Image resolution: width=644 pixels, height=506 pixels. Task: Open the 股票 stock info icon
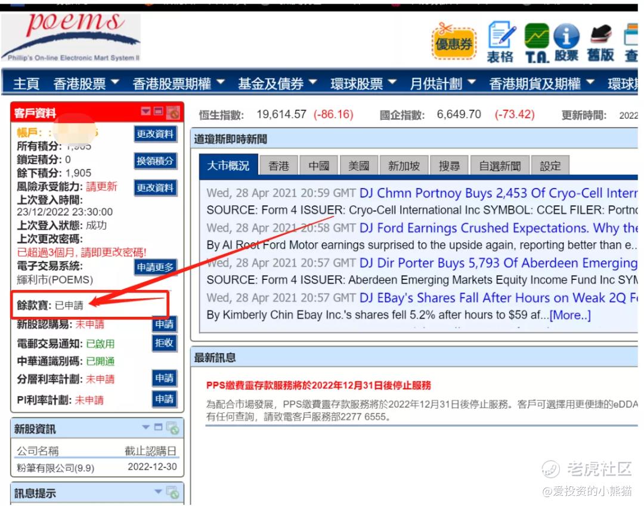pos(566,43)
